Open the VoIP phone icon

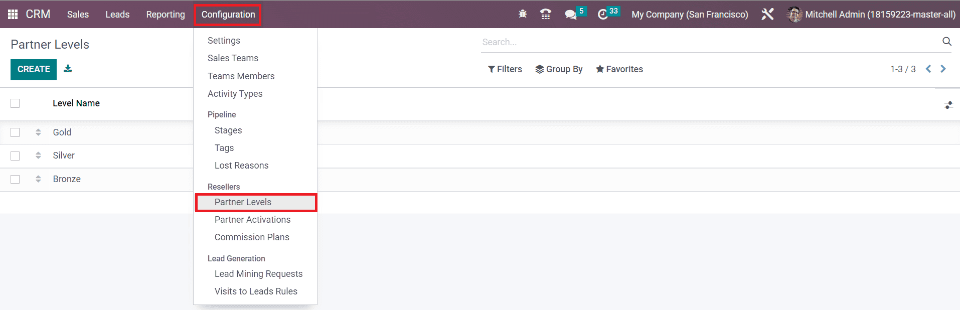pos(546,14)
